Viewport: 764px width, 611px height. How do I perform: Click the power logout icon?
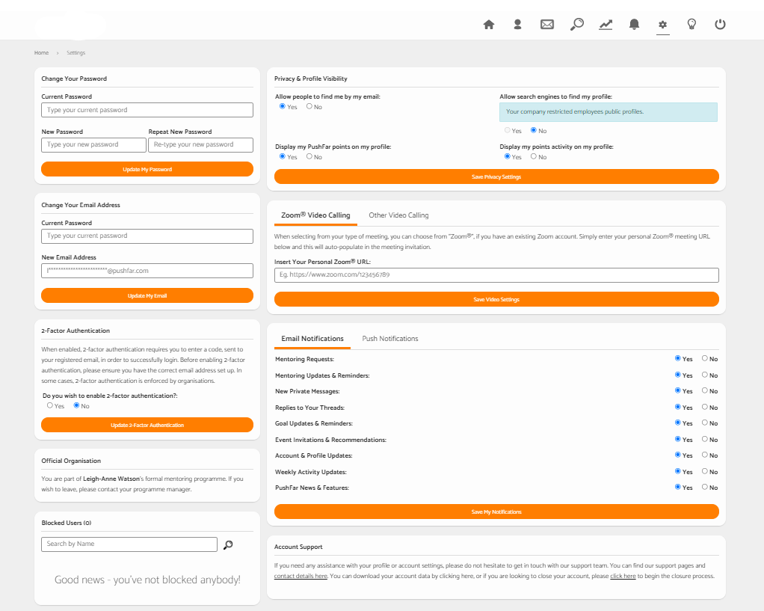720,25
